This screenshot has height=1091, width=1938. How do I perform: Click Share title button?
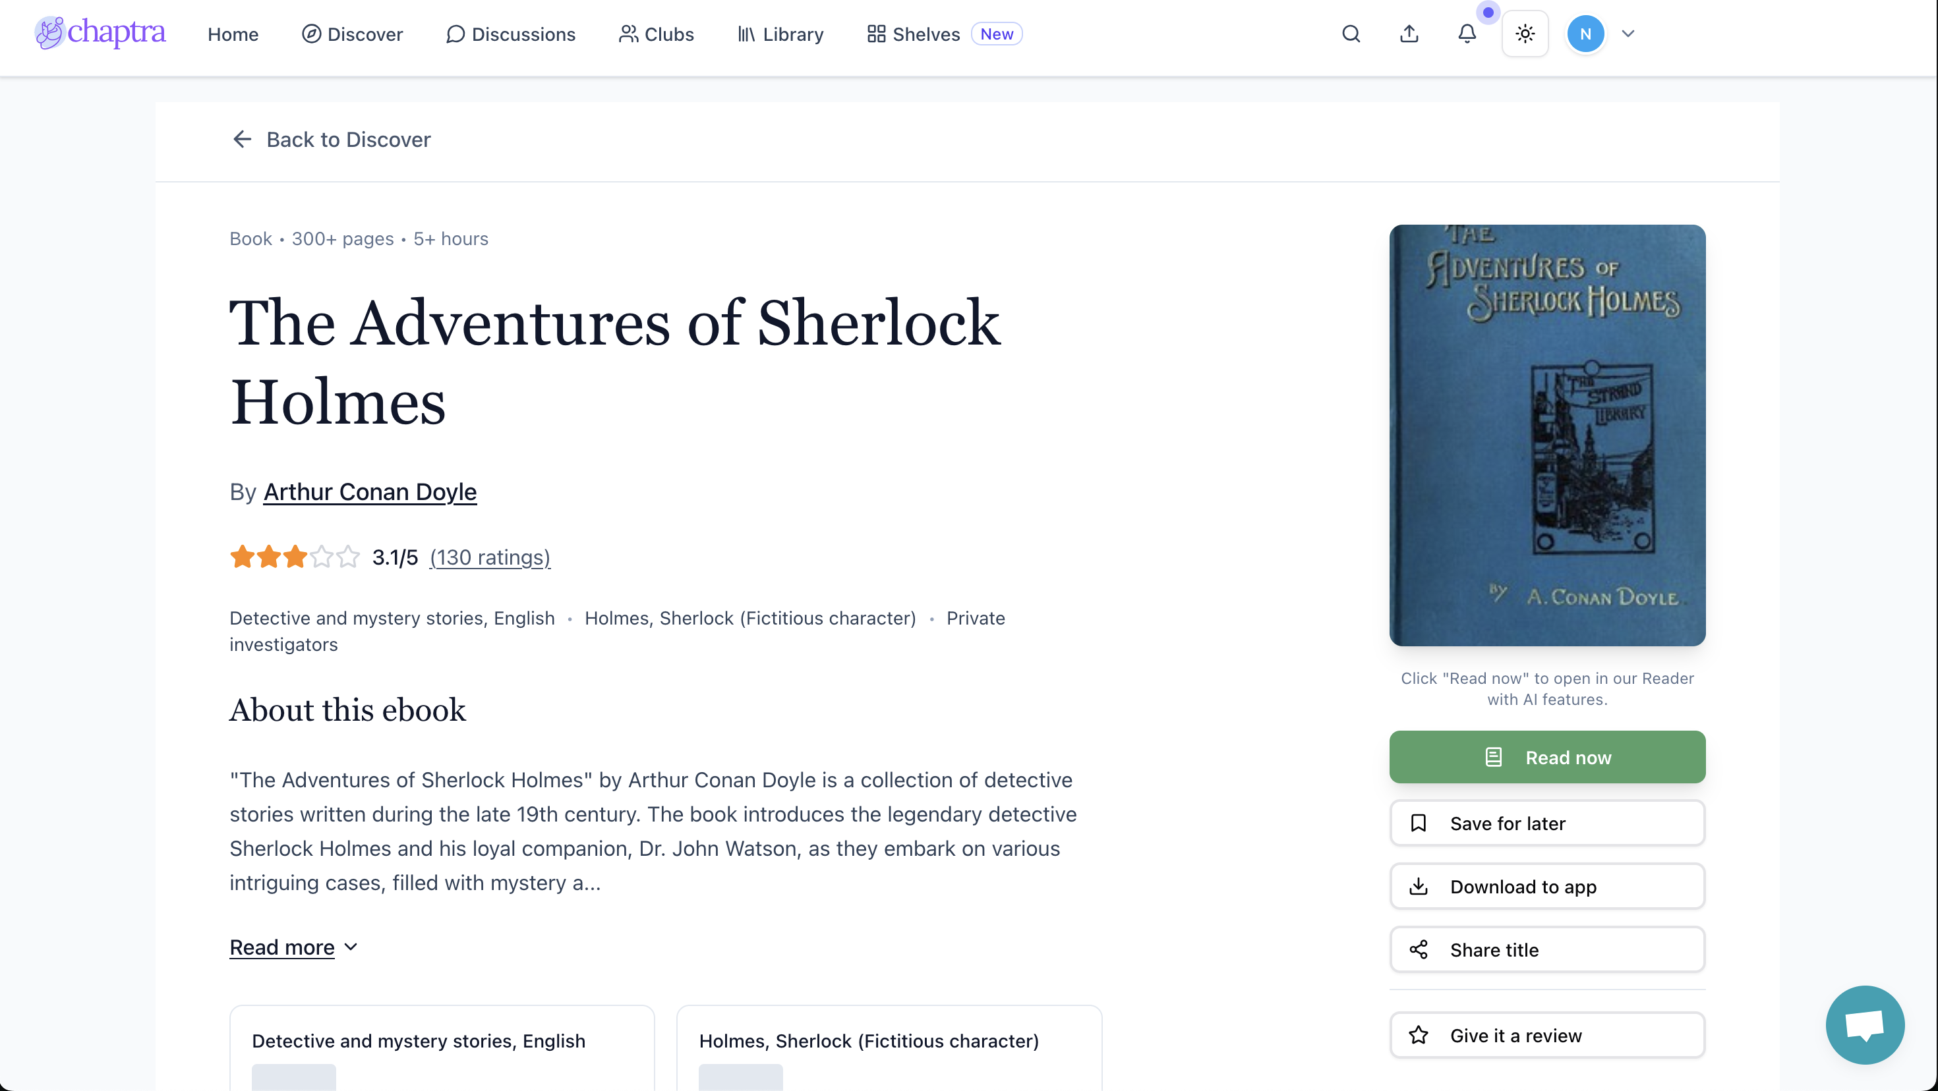click(x=1547, y=949)
